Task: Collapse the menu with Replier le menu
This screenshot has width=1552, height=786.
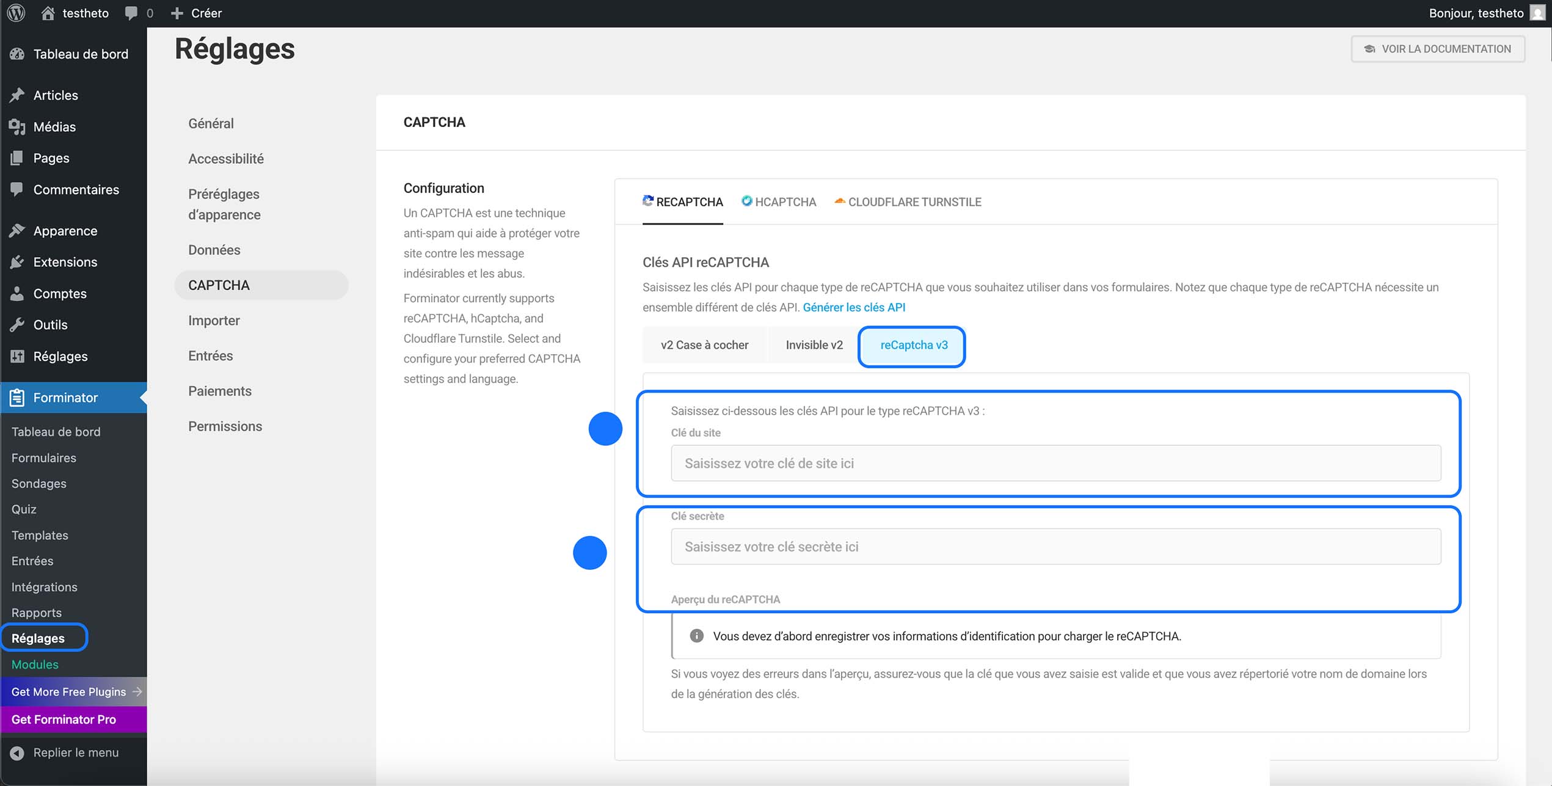Action: click(76, 752)
